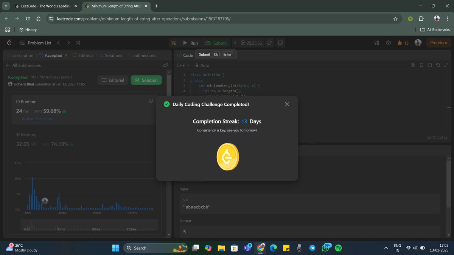Switch to the Submissions tab
Image resolution: width=454 pixels, height=255 pixels.
142,55
